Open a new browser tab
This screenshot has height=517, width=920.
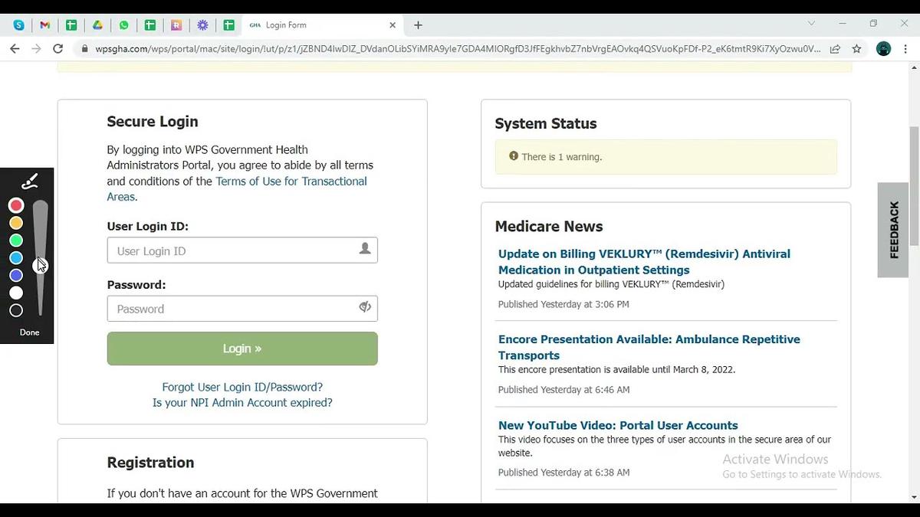418,25
